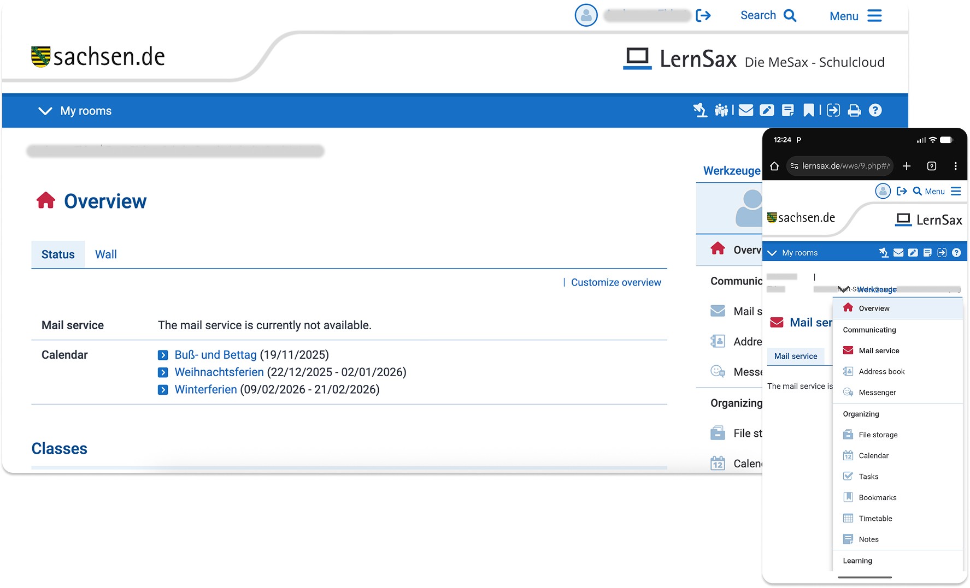Select Timetable in the phone menu
The width and height of the screenshot is (970, 588).
[897, 518]
